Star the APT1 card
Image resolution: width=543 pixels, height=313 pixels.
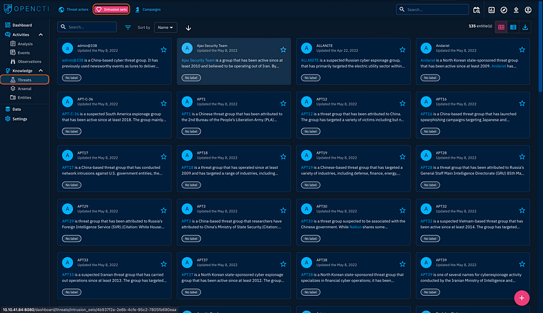283,103
